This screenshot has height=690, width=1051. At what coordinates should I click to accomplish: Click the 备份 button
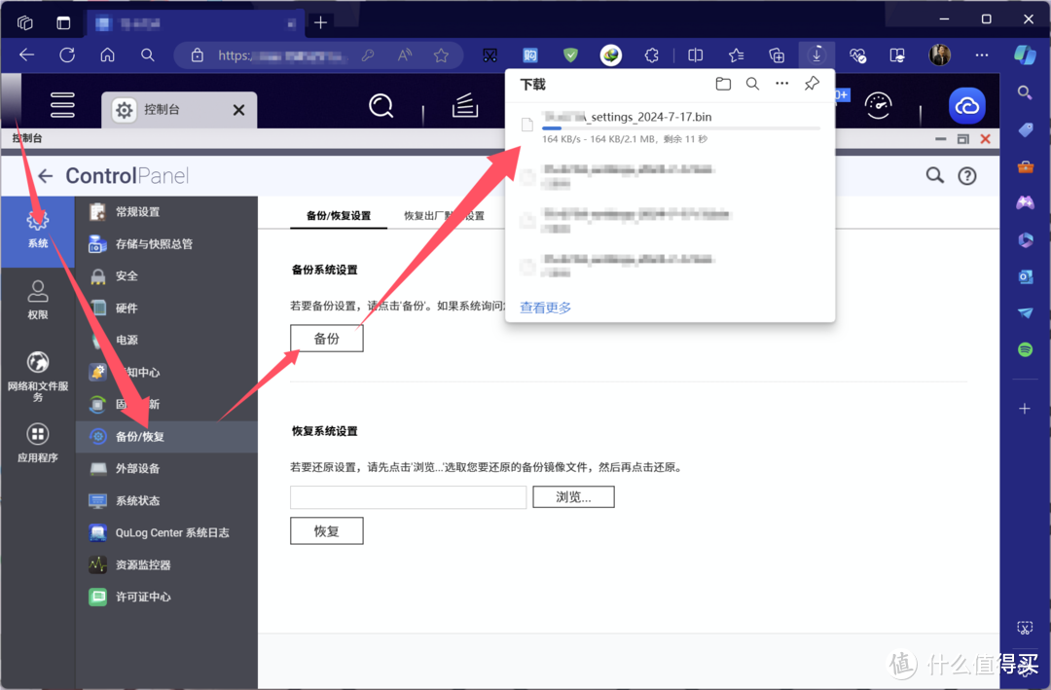tap(326, 338)
